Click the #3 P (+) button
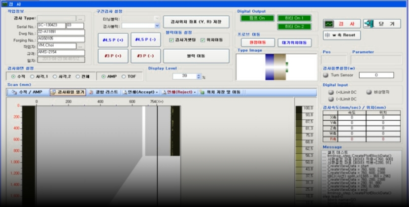The height and width of the screenshot is (207, 409). 113,56
